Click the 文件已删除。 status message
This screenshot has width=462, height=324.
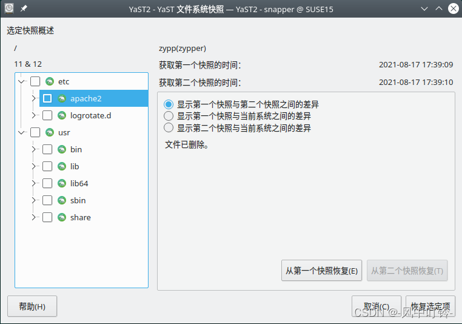click(187, 144)
